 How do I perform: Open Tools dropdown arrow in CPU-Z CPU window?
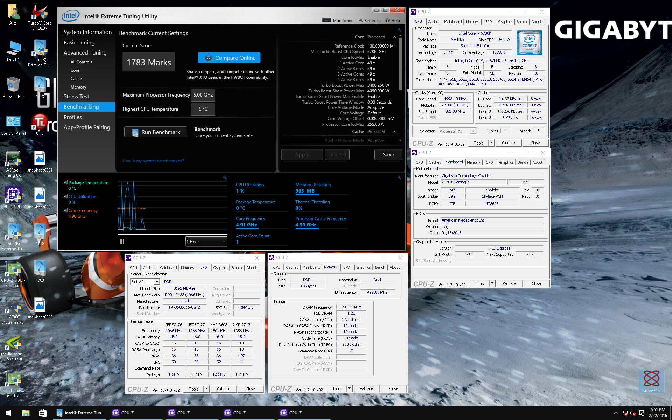(x=491, y=143)
